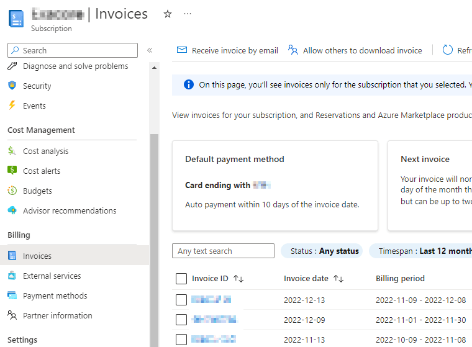Open Diagnose and solve problems
The width and height of the screenshot is (472, 347).
[x=76, y=66]
